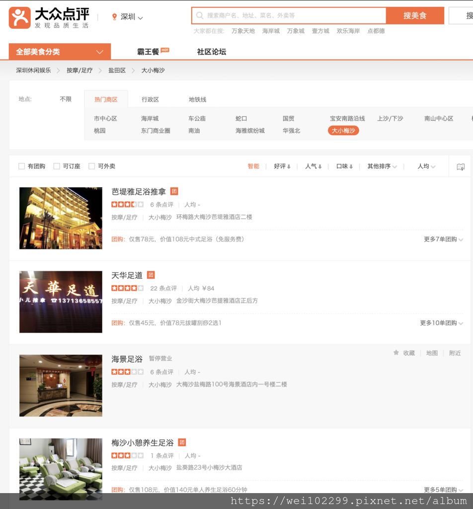Open the 仅售78元 group deal link
The height and width of the screenshot is (509, 473).
(x=186, y=239)
